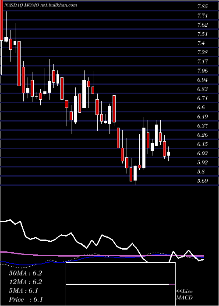This screenshot has height=306, width=219.
Task: Select the 5.92 price axis label
Action: tap(202, 162)
